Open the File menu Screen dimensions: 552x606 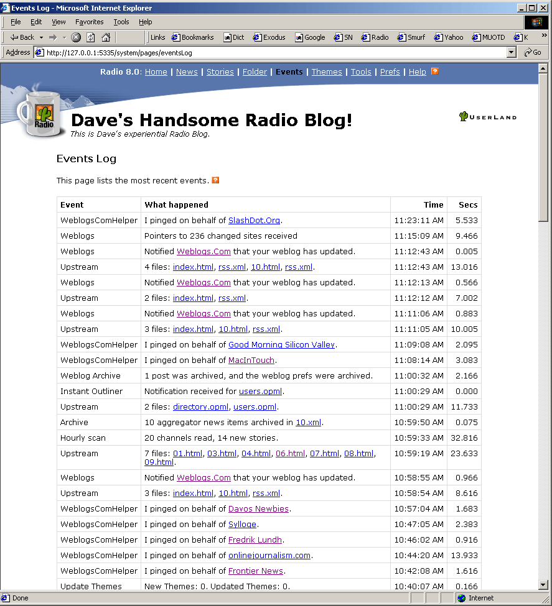(x=16, y=22)
